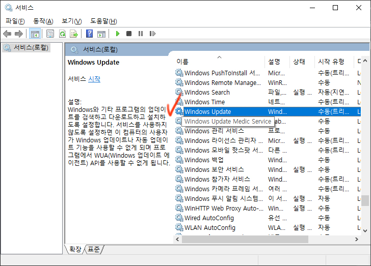The image size is (371, 266).
Task: Click the gear icon of Windows PushToInstall
Action: pyautogui.click(x=179, y=73)
